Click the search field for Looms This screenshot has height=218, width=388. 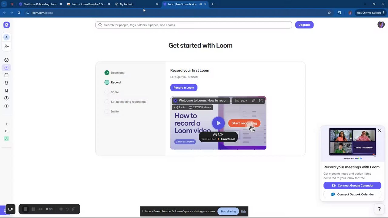coord(193,25)
